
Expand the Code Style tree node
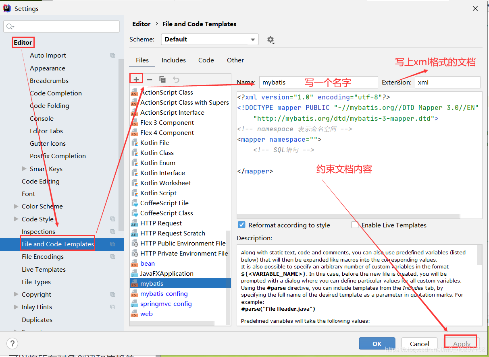click(16, 219)
